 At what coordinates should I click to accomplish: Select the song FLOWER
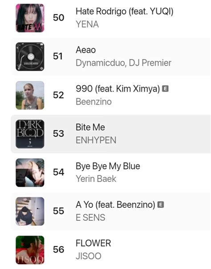[93, 243]
